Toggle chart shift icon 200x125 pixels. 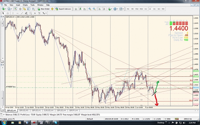104,9
